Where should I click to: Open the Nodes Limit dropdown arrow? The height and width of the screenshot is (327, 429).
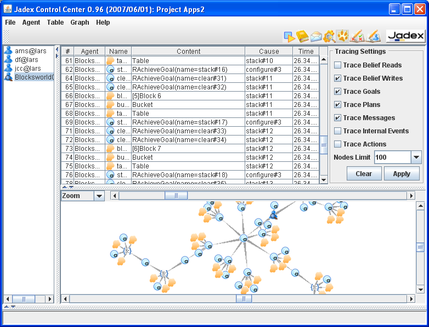point(416,157)
